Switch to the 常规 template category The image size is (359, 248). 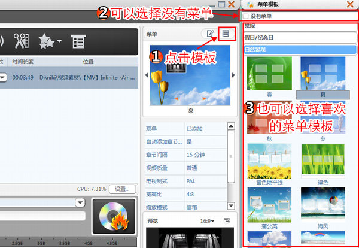pyautogui.click(x=299, y=27)
